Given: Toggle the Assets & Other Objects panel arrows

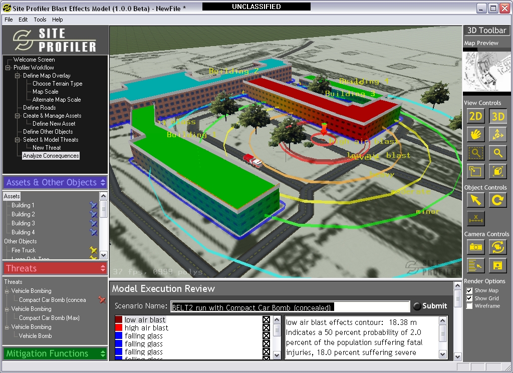Looking at the screenshot, I should tap(103, 182).
